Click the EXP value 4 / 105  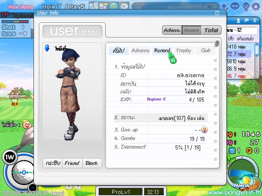tap(196, 100)
